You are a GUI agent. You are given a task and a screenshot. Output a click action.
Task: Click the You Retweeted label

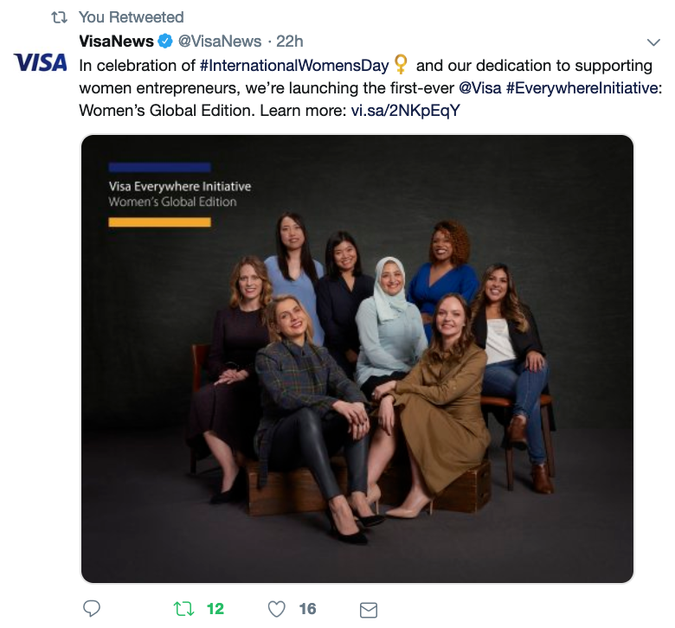132,17
